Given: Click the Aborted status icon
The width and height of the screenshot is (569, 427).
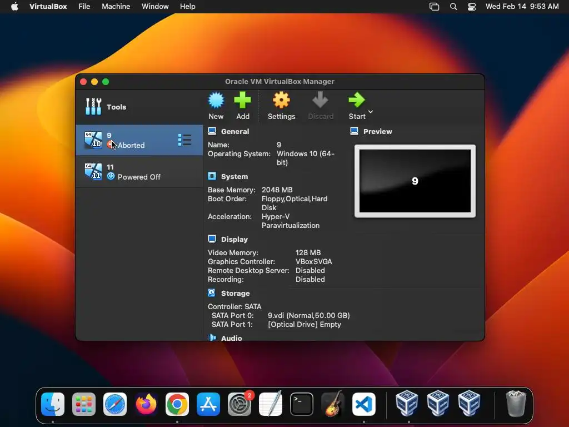Looking at the screenshot, I should click(111, 145).
